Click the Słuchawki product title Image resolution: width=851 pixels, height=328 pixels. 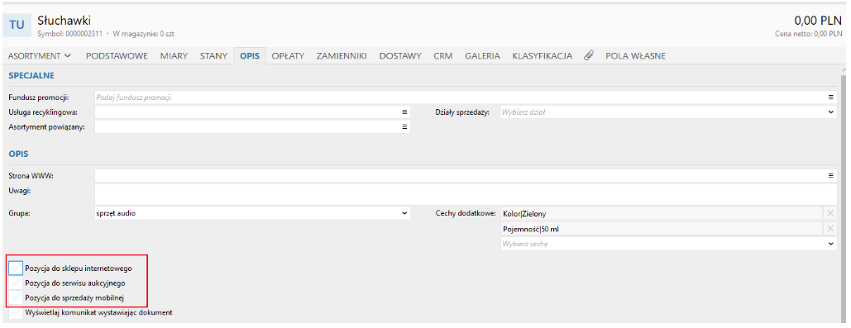[x=64, y=21]
